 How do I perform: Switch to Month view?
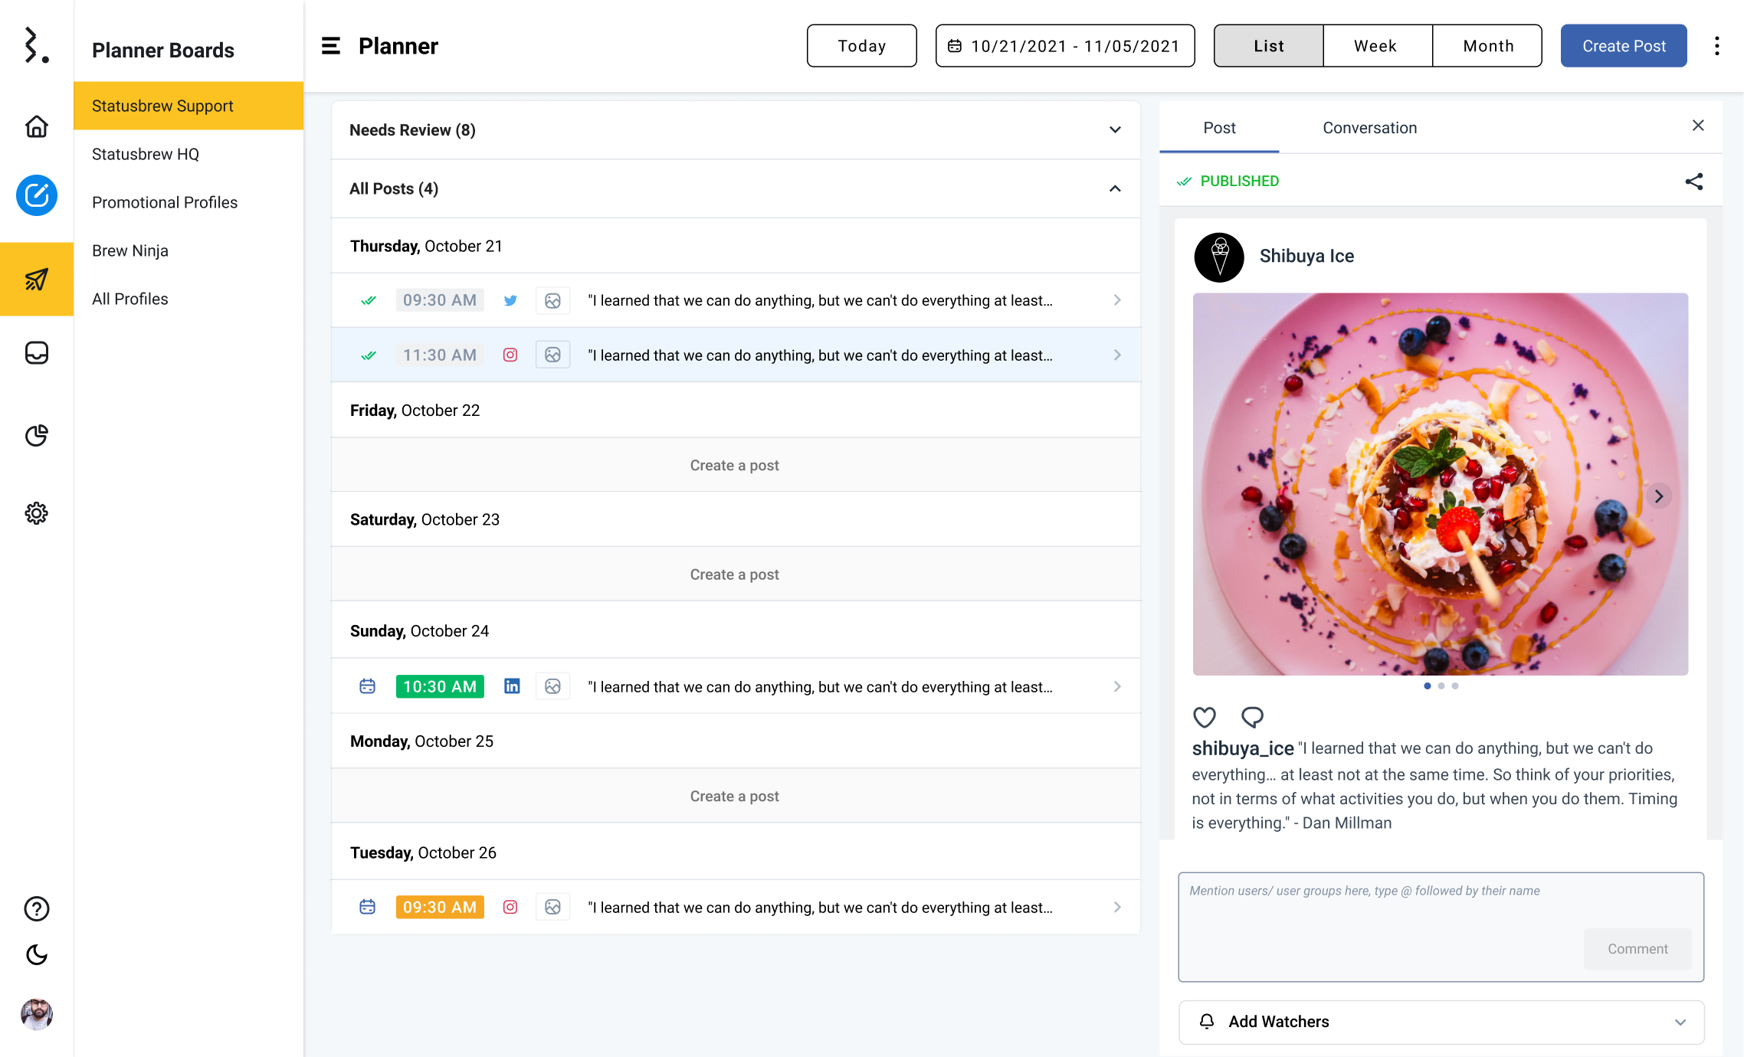1487,46
